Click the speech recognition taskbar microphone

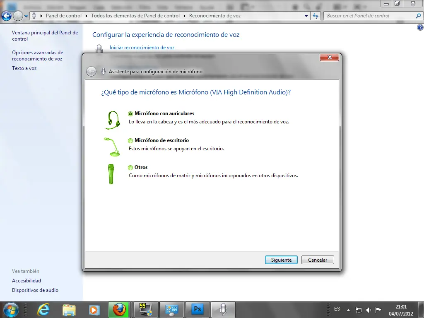[x=223, y=310]
